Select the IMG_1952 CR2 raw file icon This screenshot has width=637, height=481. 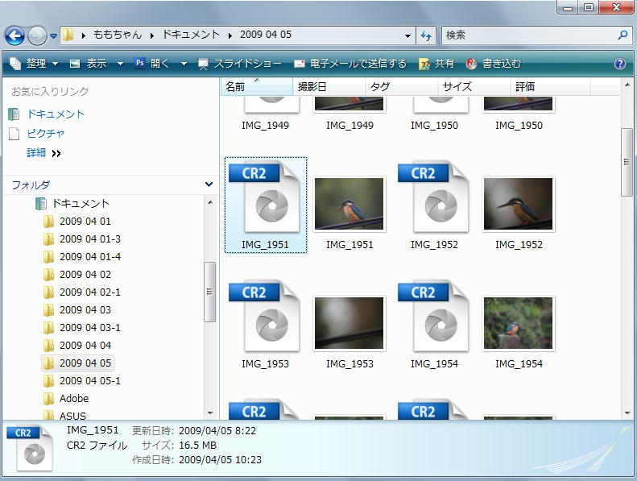433,197
